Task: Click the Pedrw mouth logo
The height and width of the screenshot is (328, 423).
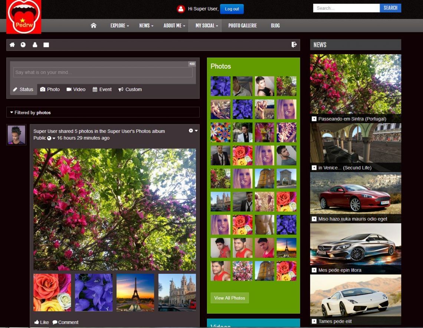Action: click(x=24, y=17)
